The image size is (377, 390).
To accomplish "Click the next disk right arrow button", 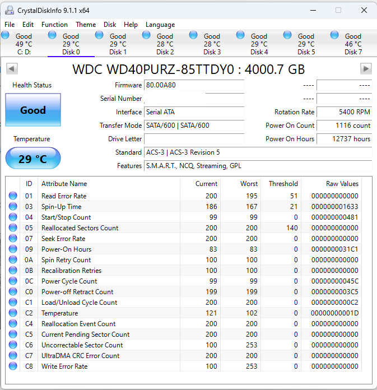I will click(x=366, y=69).
